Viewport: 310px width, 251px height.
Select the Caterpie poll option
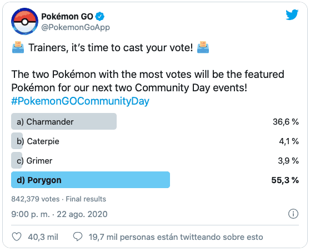(155, 141)
